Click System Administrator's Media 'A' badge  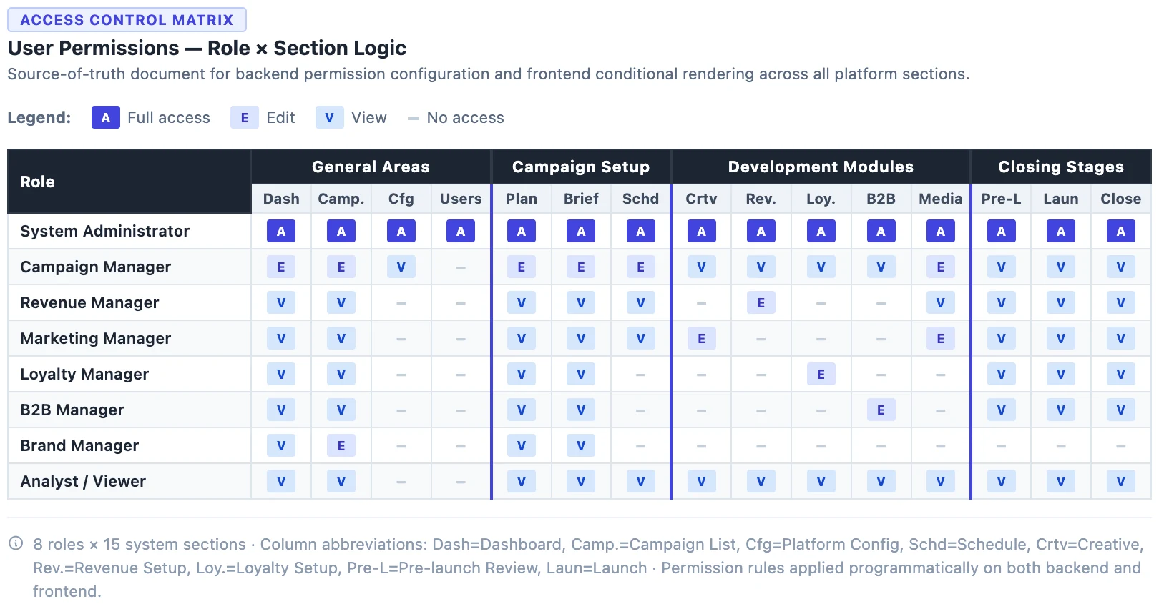pyautogui.click(x=940, y=231)
